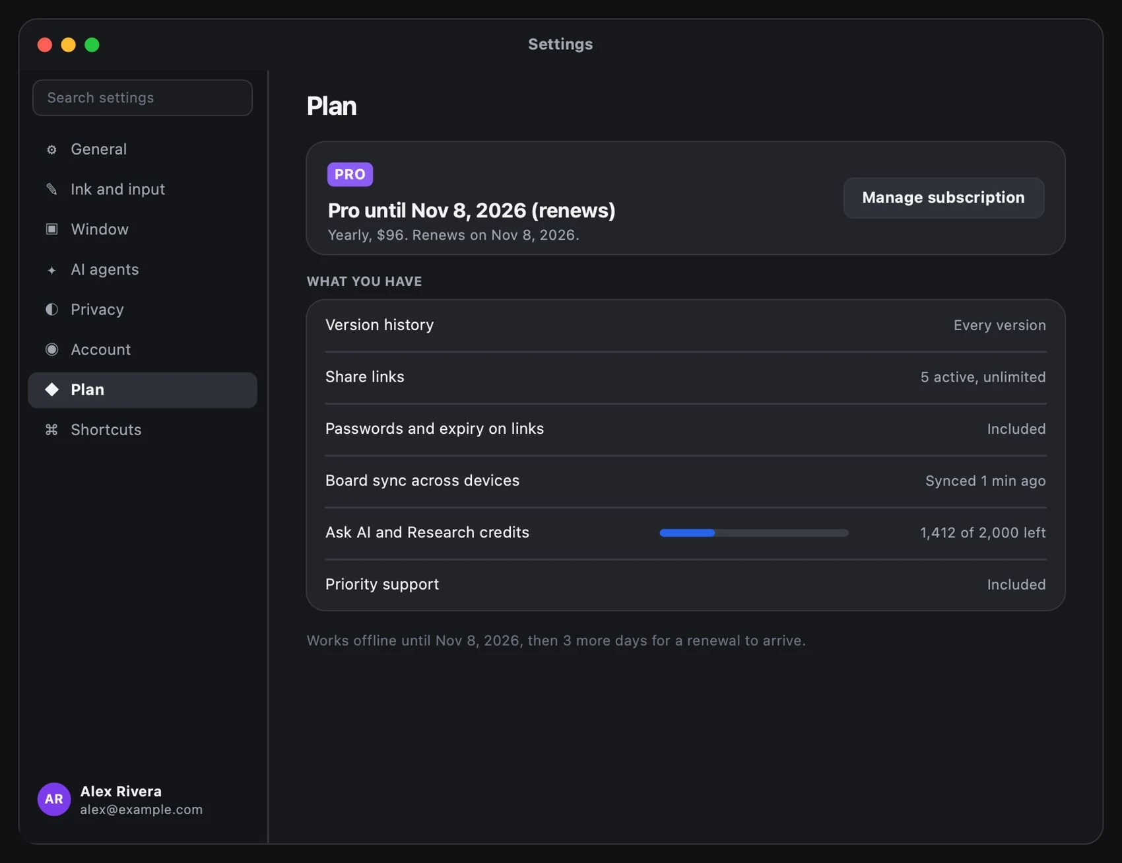Click the green maximize window button
The width and height of the screenshot is (1122, 863).
(x=92, y=45)
